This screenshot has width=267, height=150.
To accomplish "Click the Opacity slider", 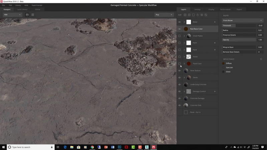I will click(x=239, y=40).
